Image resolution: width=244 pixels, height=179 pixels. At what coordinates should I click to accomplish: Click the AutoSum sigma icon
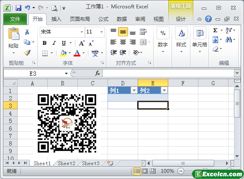tap(216, 30)
